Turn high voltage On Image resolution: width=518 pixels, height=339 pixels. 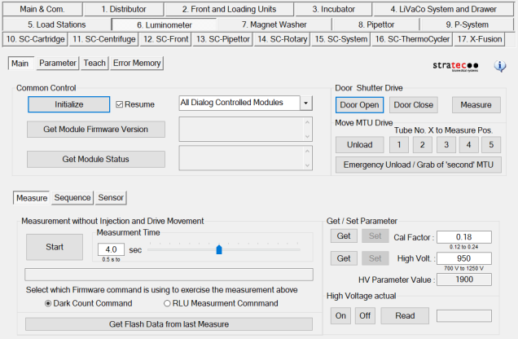tap(340, 315)
